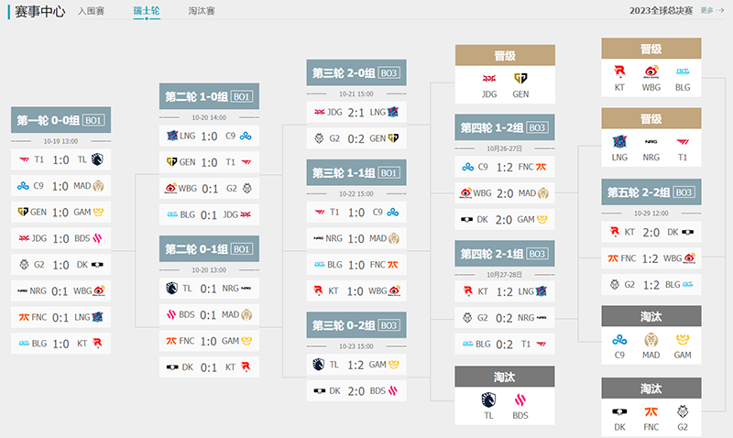This screenshot has width=733, height=438.
Task: Click the 更多 link at top right
Action: (712, 11)
